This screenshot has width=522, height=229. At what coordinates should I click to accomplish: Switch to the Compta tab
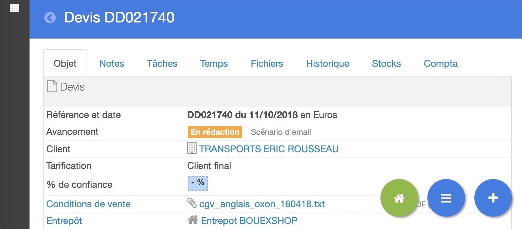[441, 64]
